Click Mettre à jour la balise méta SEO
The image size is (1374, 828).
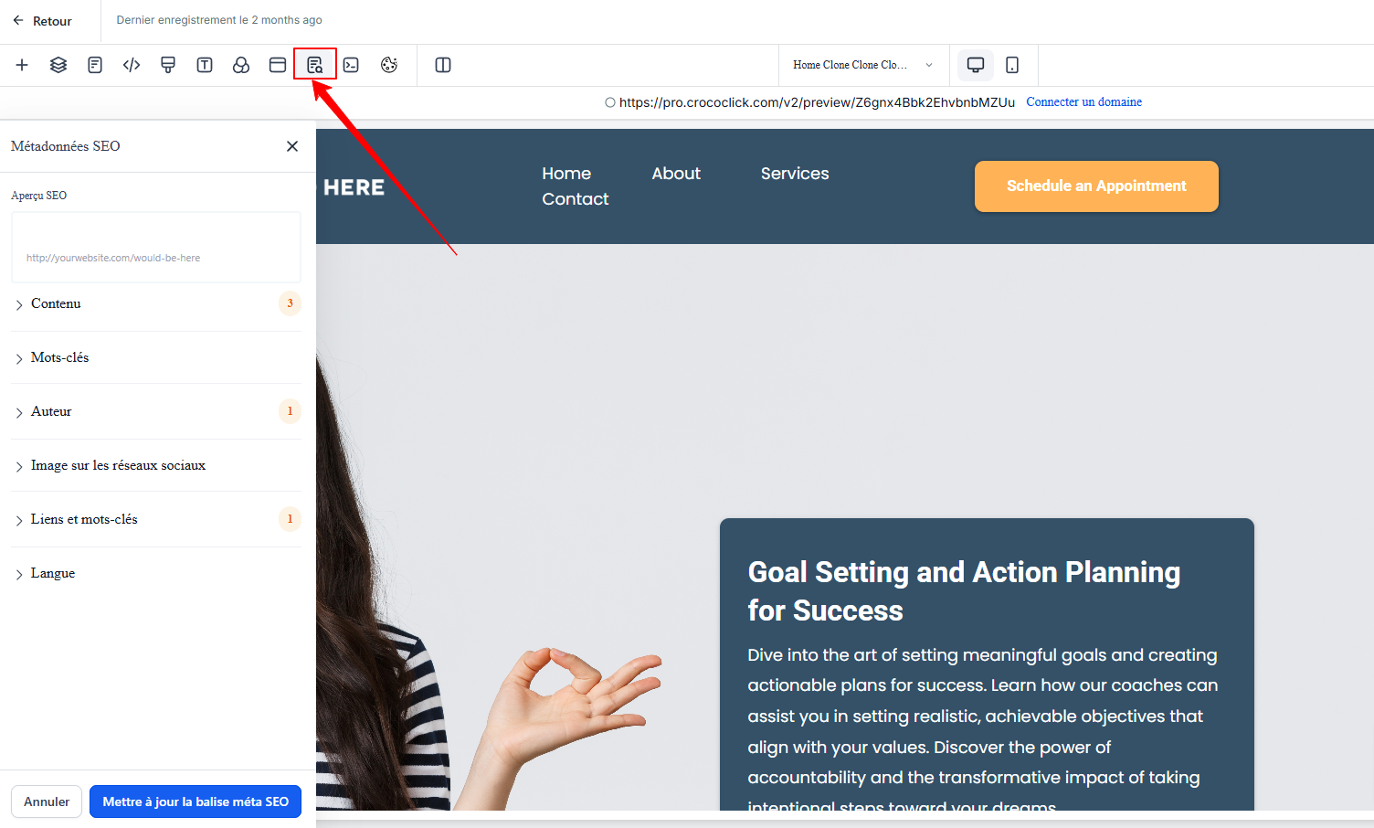196,801
